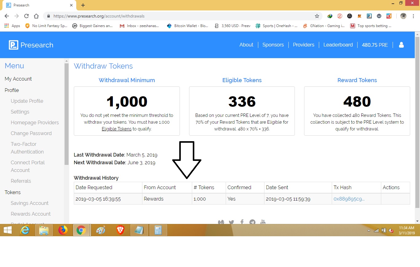This screenshot has width=420, height=267.
Task: Open the Sponsors page
Action: [x=273, y=45]
